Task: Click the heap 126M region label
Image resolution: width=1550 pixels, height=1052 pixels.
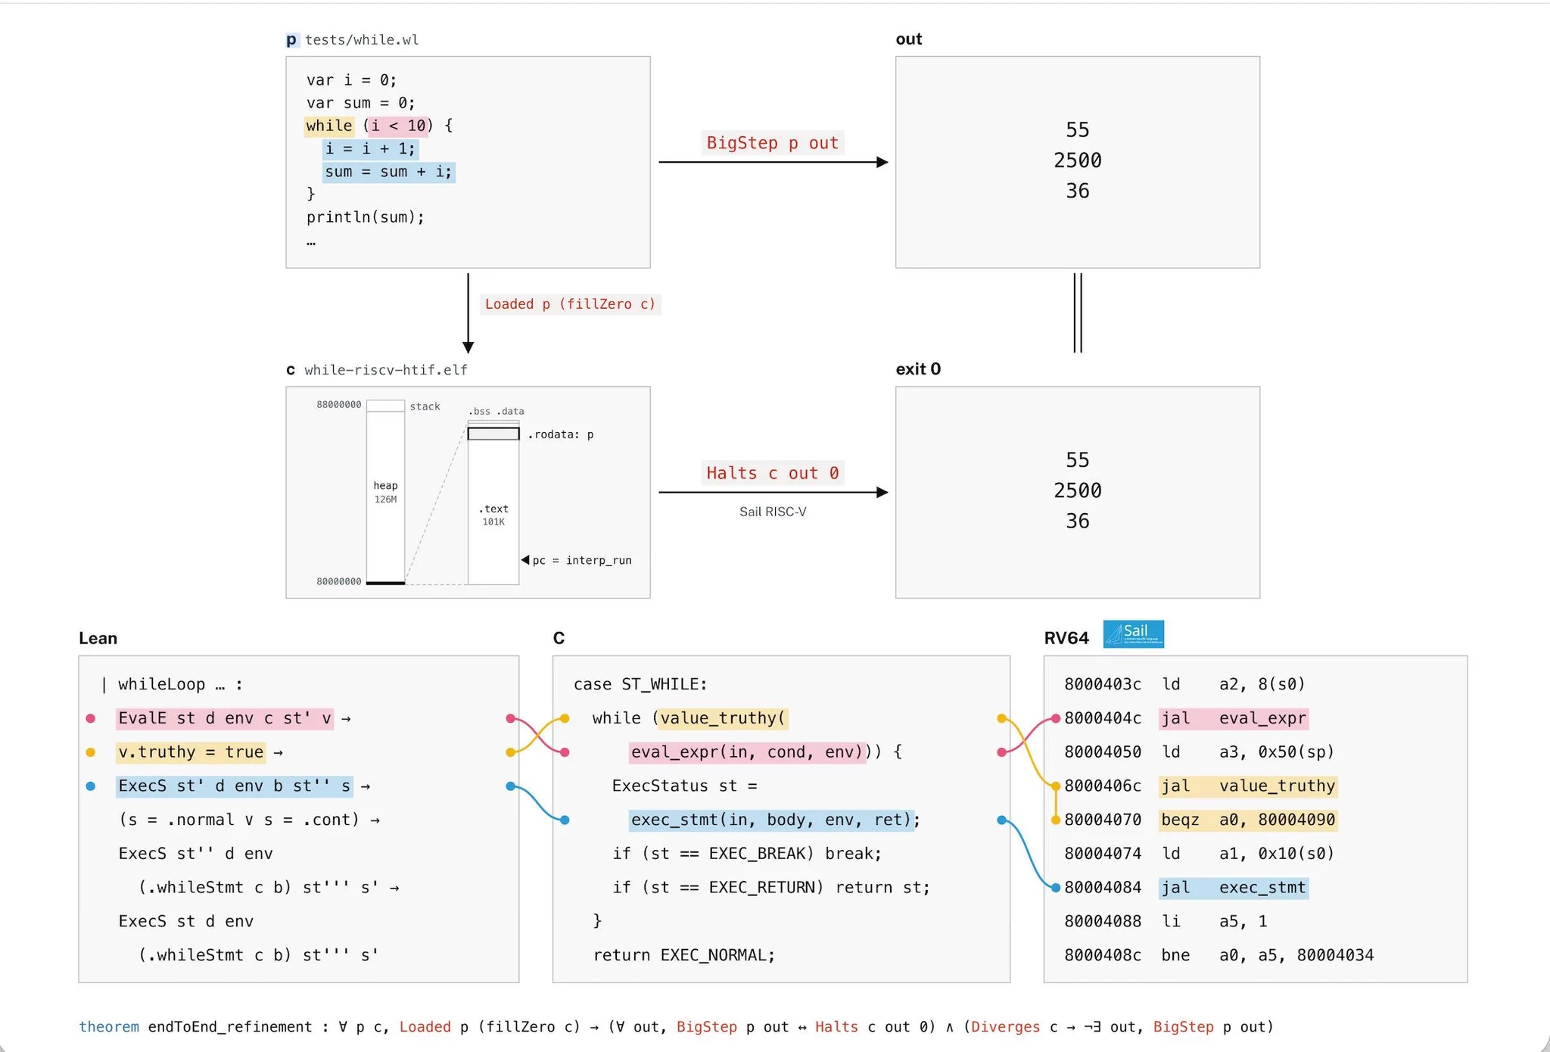Action: [385, 492]
